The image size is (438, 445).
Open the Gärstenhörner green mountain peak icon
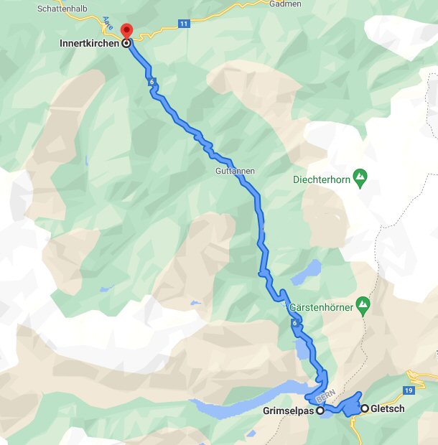[363, 306]
